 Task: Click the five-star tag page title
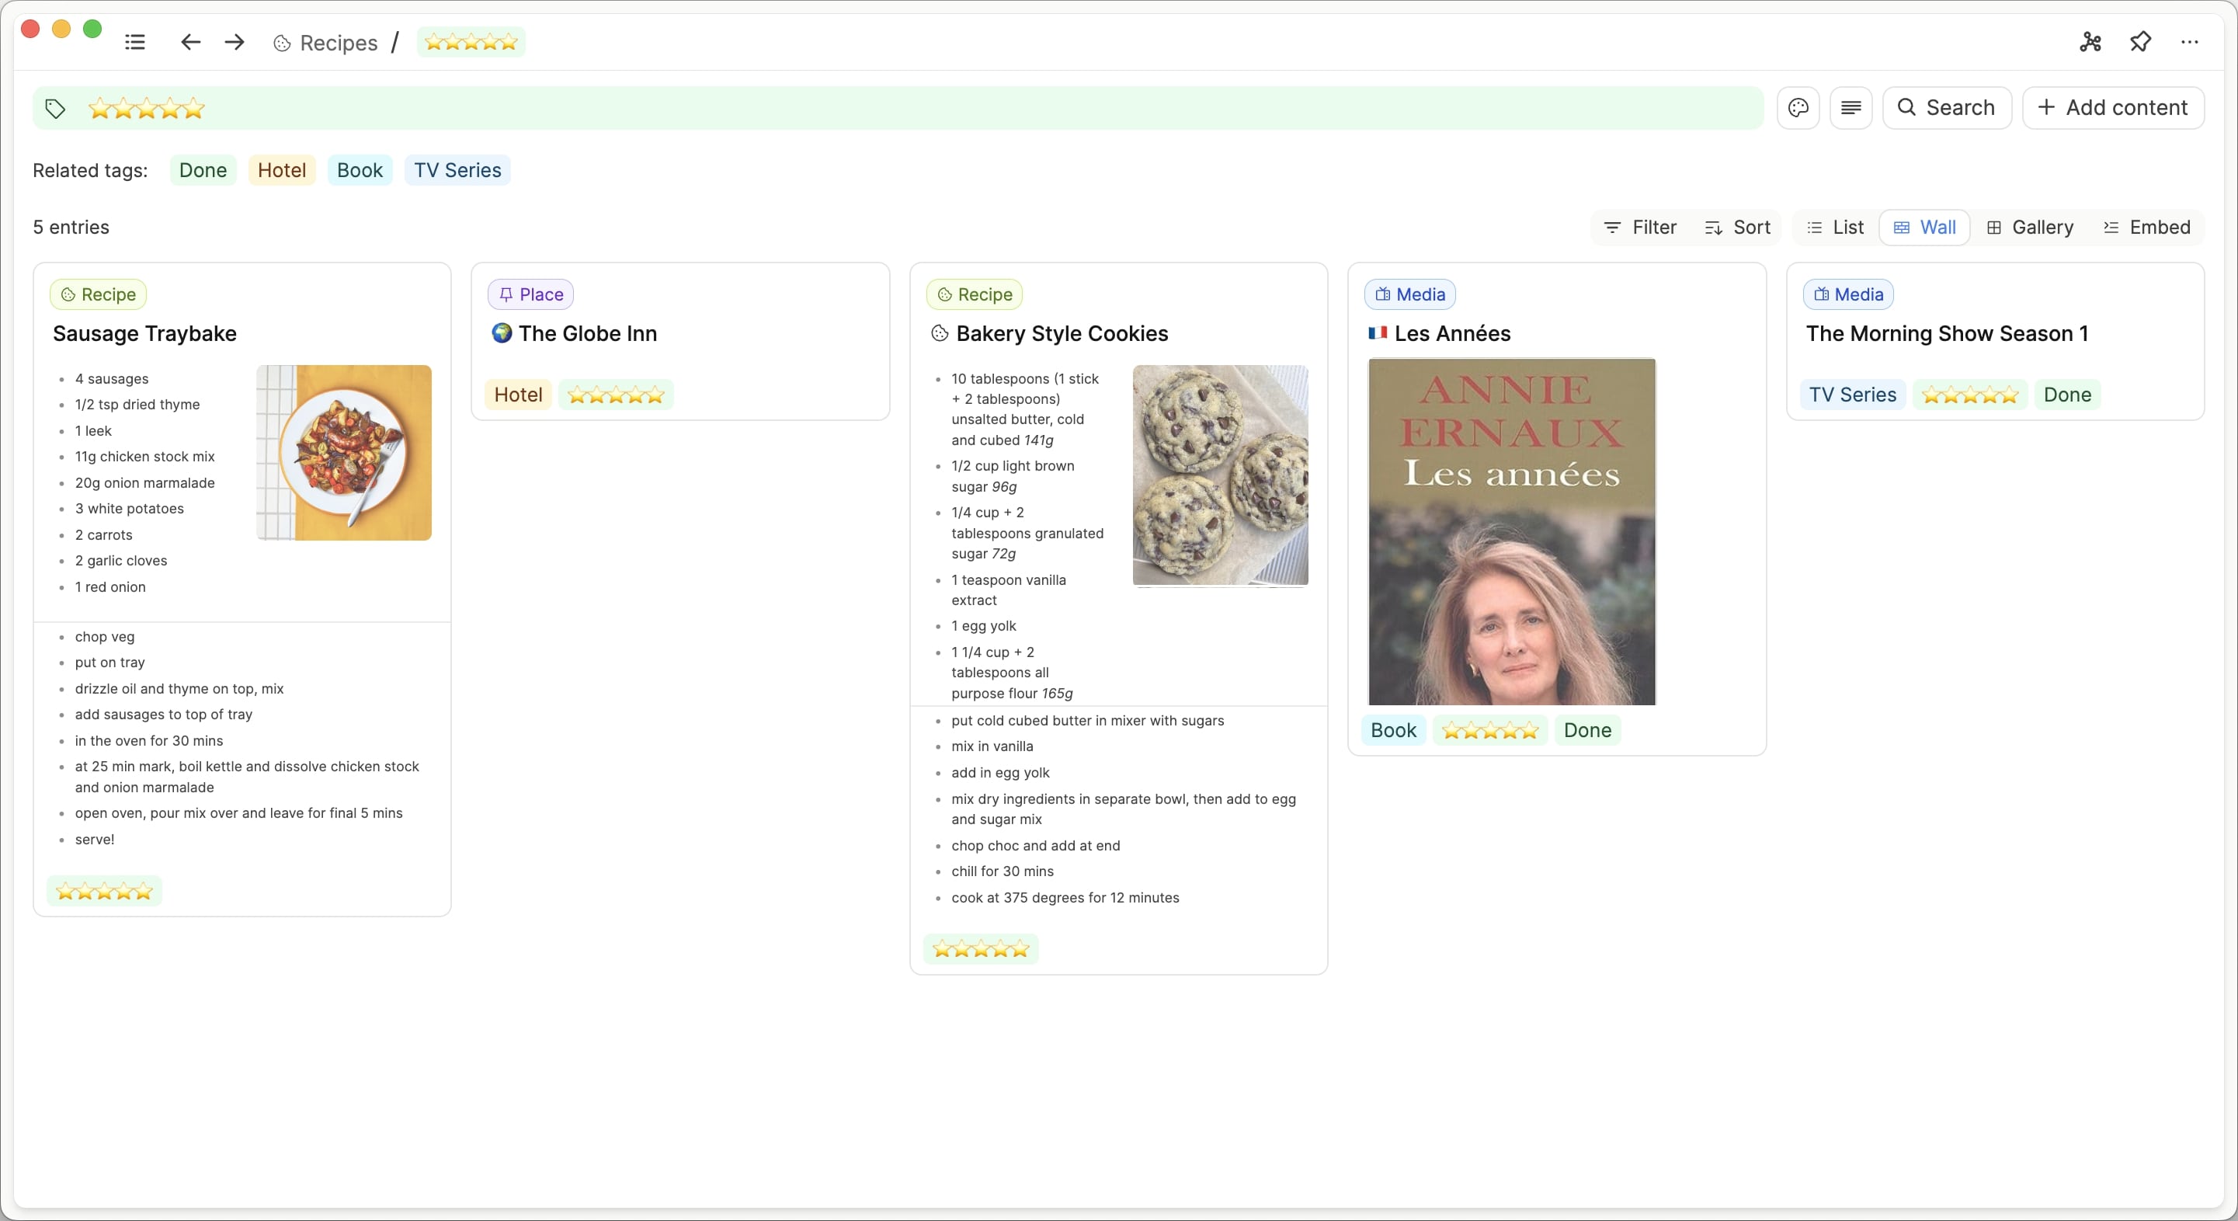point(147,109)
